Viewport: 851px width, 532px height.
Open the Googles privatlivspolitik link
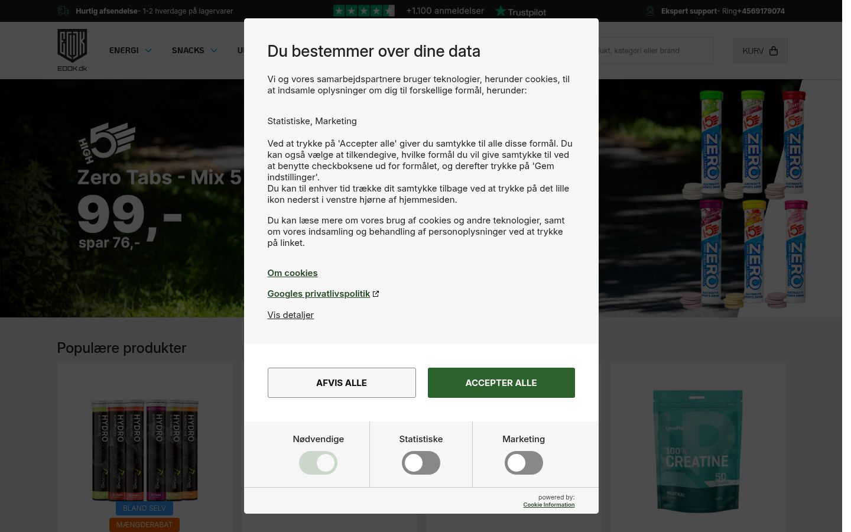[x=319, y=294]
